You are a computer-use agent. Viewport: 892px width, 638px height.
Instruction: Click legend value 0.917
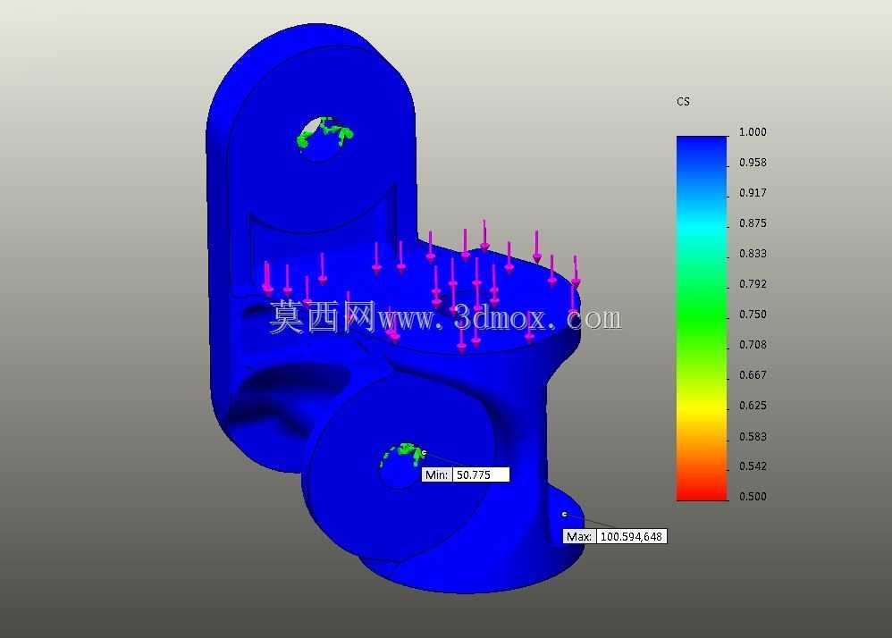click(x=753, y=193)
